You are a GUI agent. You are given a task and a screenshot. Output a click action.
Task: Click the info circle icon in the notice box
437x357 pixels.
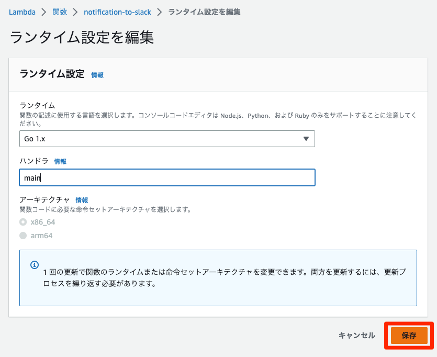[x=35, y=265]
